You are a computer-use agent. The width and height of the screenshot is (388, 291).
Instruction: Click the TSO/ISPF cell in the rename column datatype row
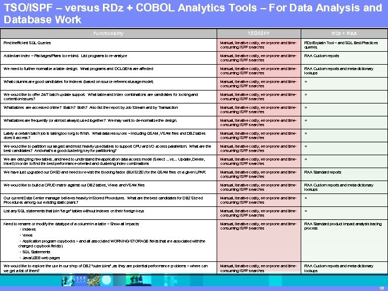[x=259, y=240]
